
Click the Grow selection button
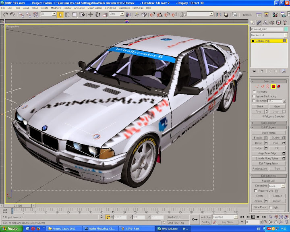(277, 106)
